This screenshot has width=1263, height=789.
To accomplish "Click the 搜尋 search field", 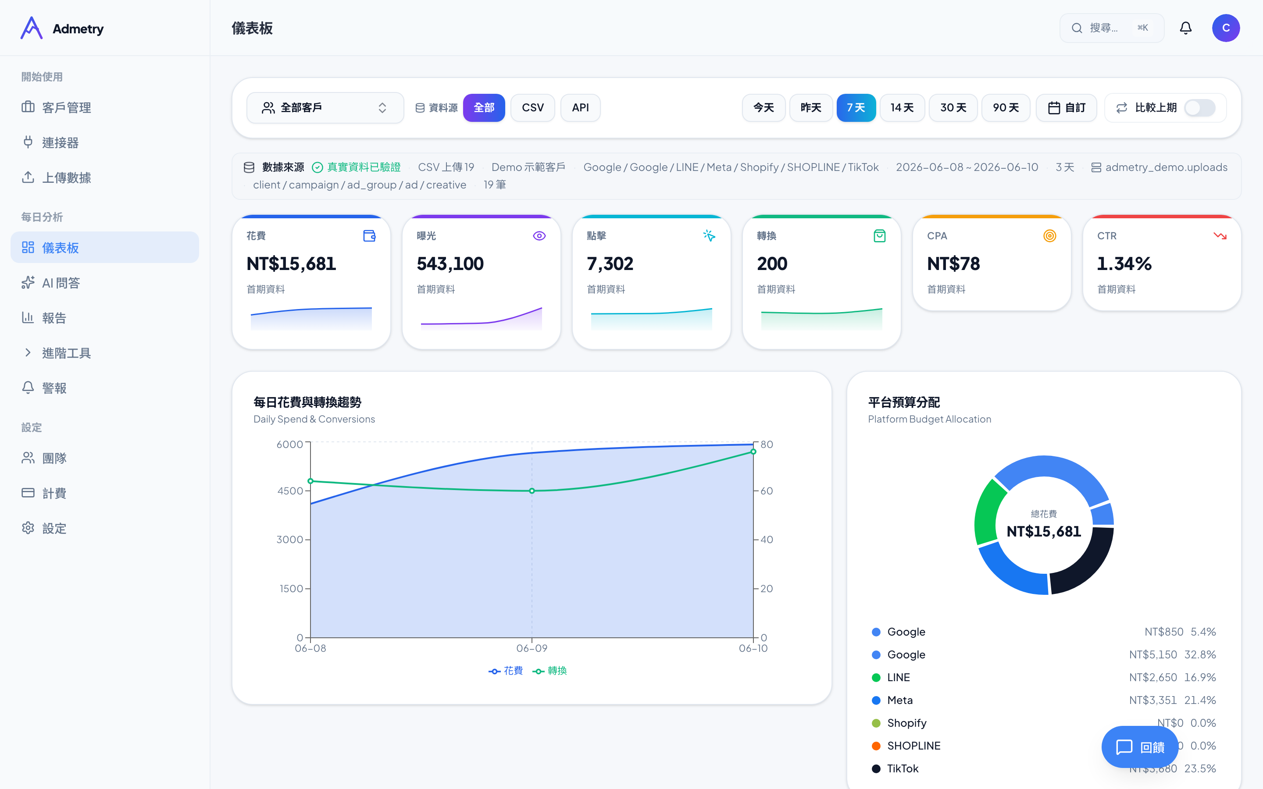I will tap(1112, 28).
